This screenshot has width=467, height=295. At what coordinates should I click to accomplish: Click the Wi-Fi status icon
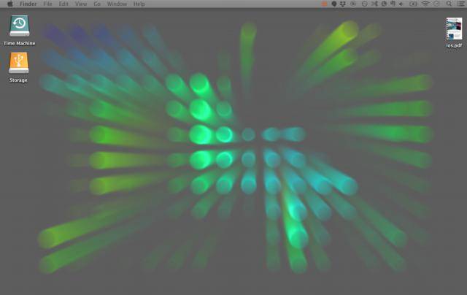tap(425, 4)
